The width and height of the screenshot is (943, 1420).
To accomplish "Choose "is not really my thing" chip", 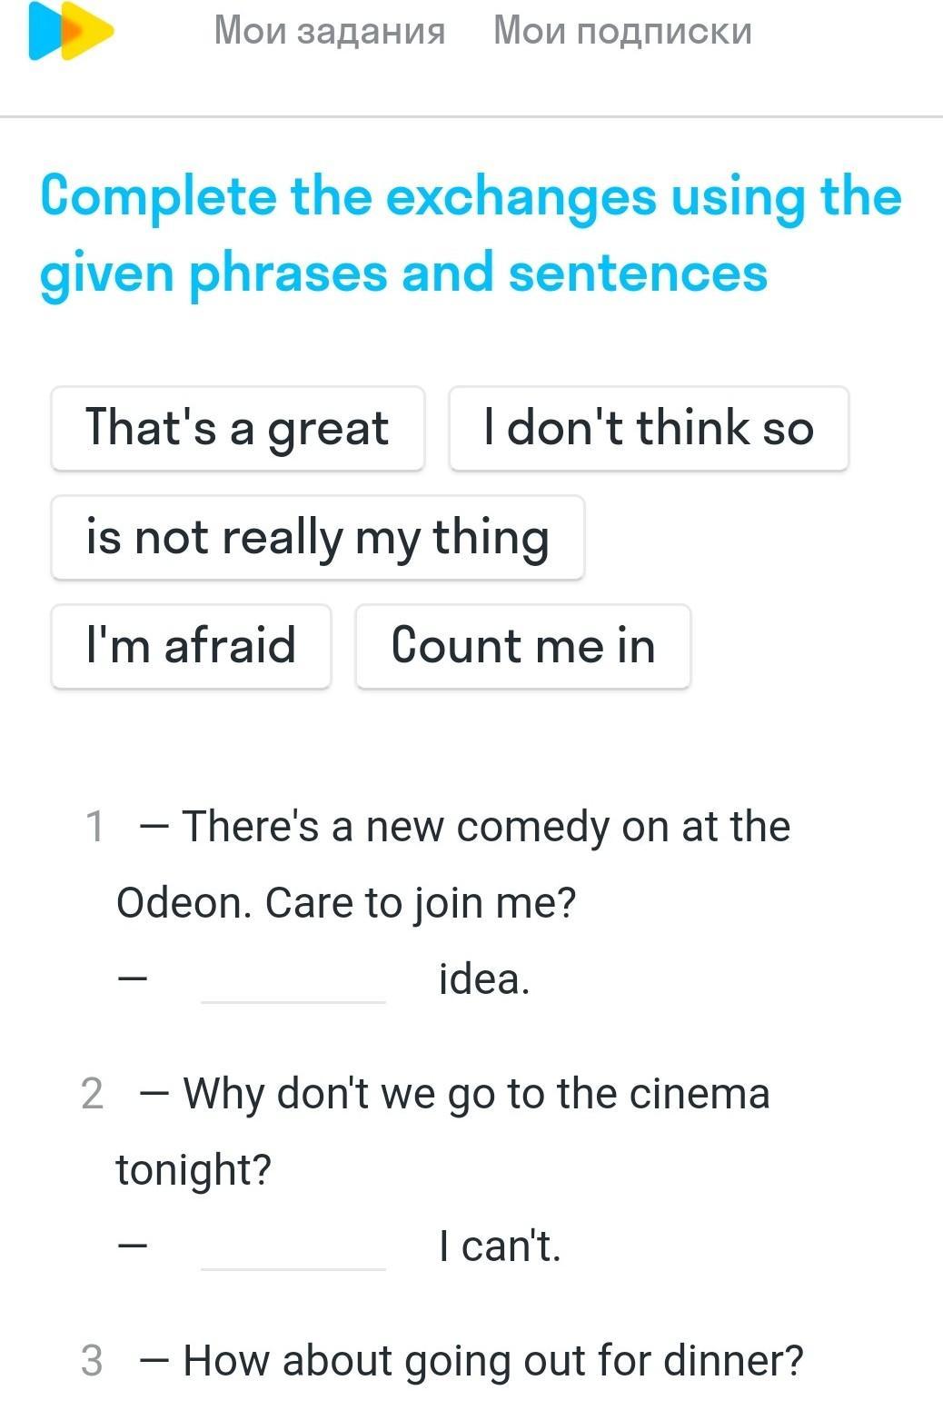I will (x=317, y=537).
